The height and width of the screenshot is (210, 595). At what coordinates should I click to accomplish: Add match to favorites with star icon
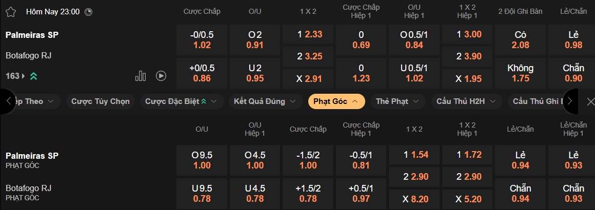point(11,11)
